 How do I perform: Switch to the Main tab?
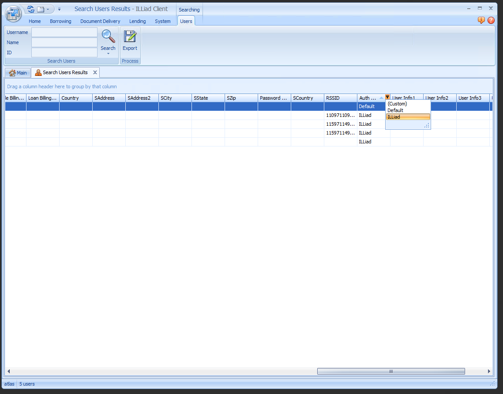18,73
